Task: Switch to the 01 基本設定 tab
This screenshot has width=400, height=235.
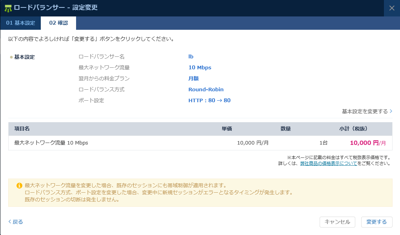Action: [20, 23]
